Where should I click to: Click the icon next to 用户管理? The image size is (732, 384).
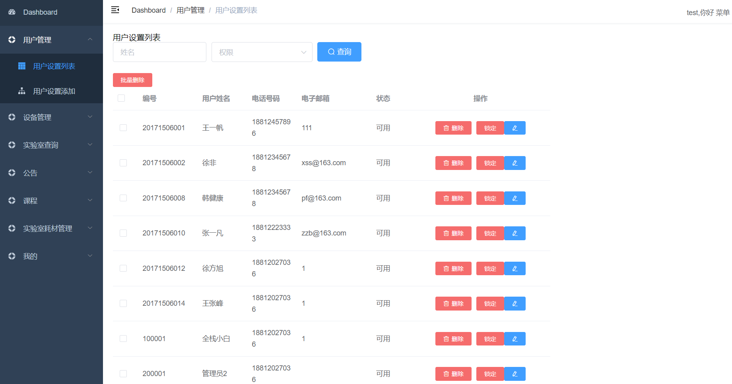pyautogui.click(x=12, y=40)
